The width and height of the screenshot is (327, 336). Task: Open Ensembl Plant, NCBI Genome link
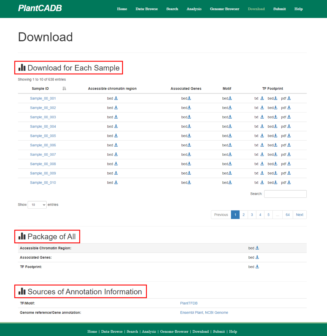[204, 313]
